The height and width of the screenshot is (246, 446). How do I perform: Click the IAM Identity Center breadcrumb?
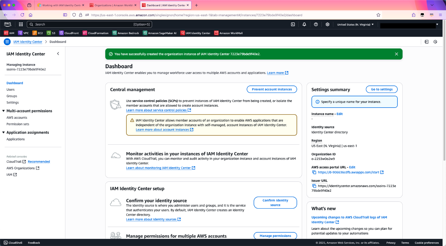click(x=28, y=42)
